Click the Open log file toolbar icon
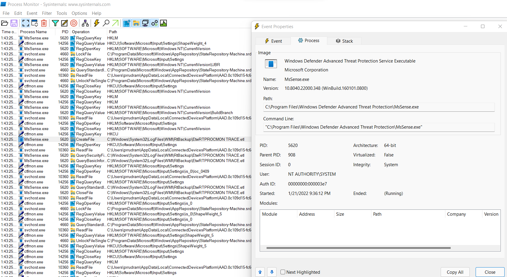This screenshot has height=277, width=507. 4,23
